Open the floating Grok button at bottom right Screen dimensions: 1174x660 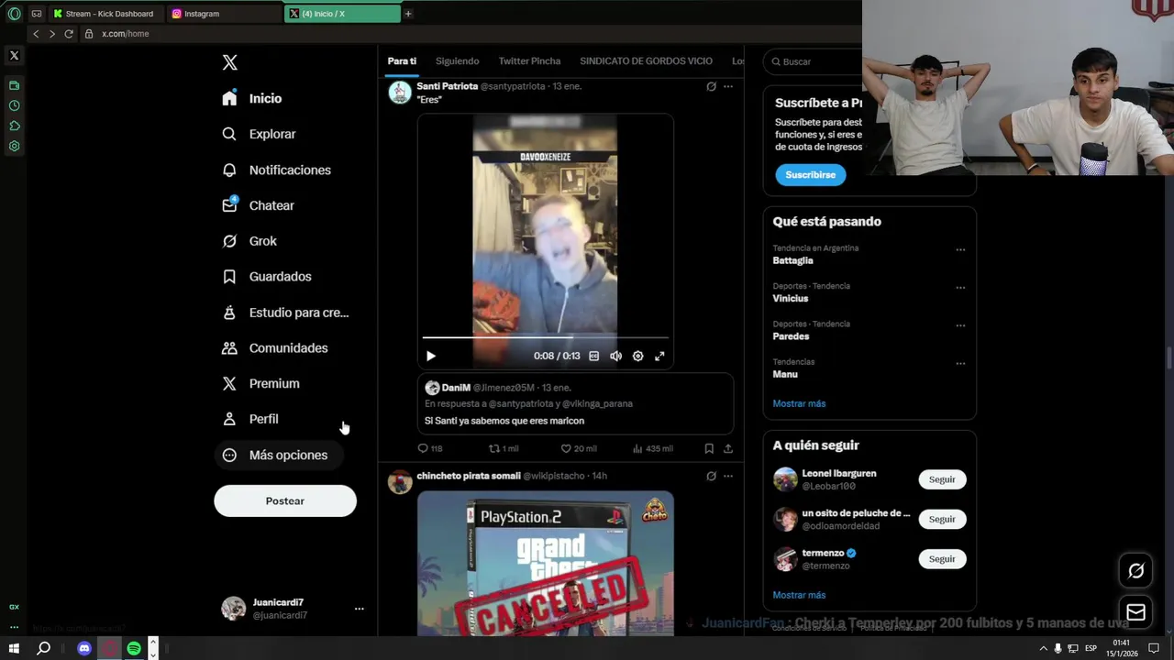coord(1135,571)
